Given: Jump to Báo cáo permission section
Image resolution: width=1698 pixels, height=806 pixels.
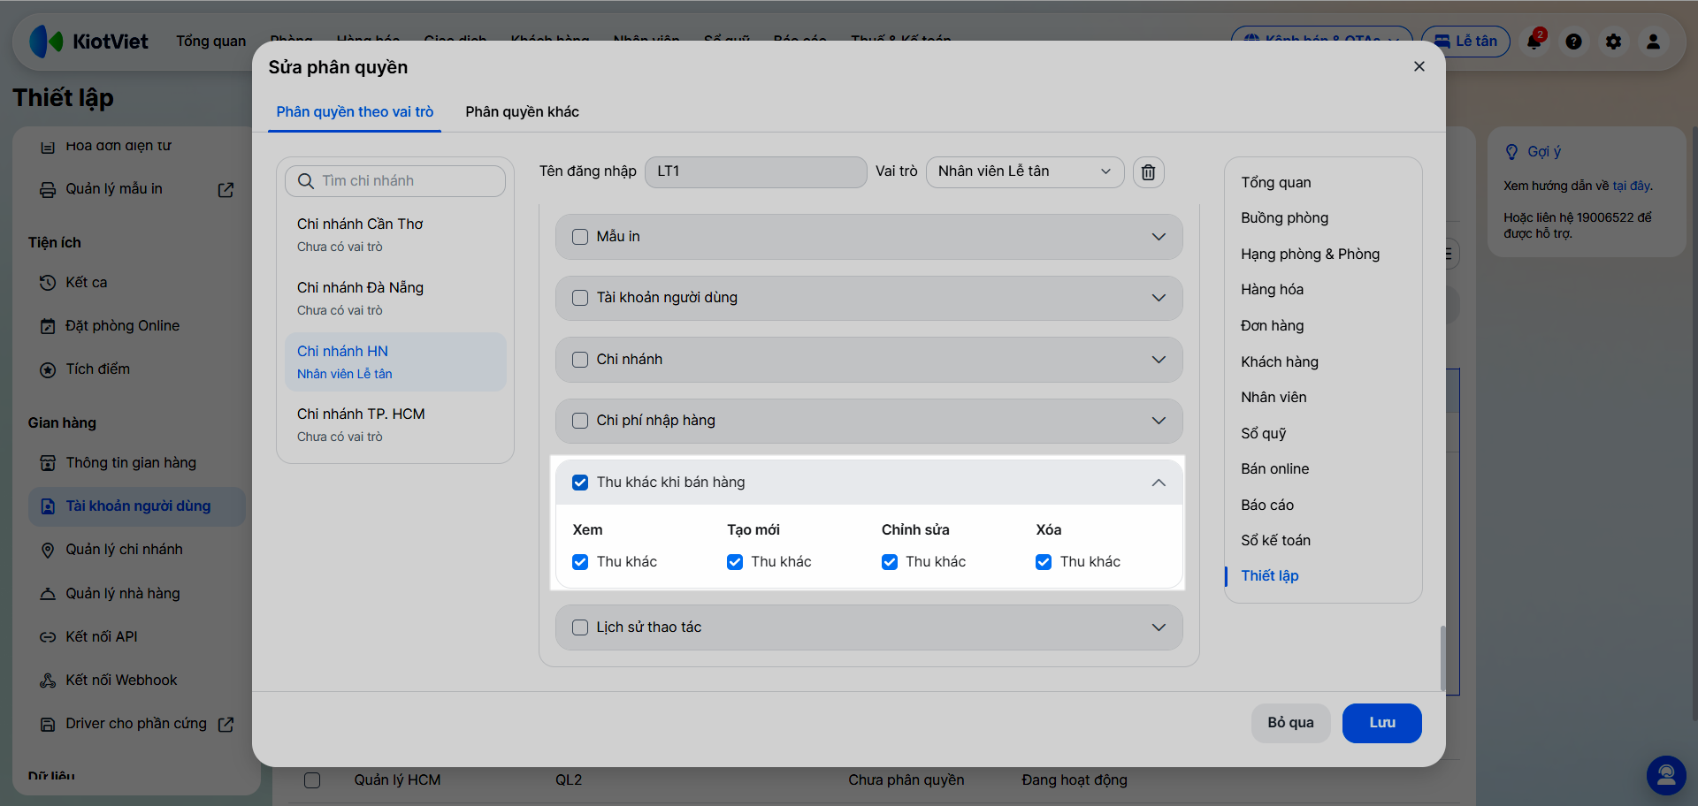Looking at the screenshot, I should (x=1266, y=506).
